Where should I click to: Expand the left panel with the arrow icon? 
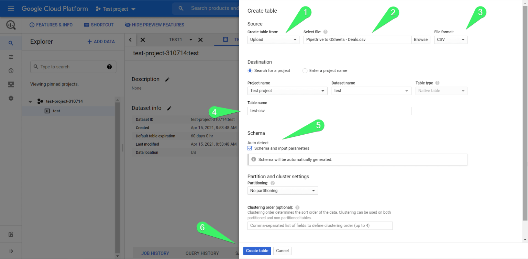pyautogui.click(x=11, y=250)
